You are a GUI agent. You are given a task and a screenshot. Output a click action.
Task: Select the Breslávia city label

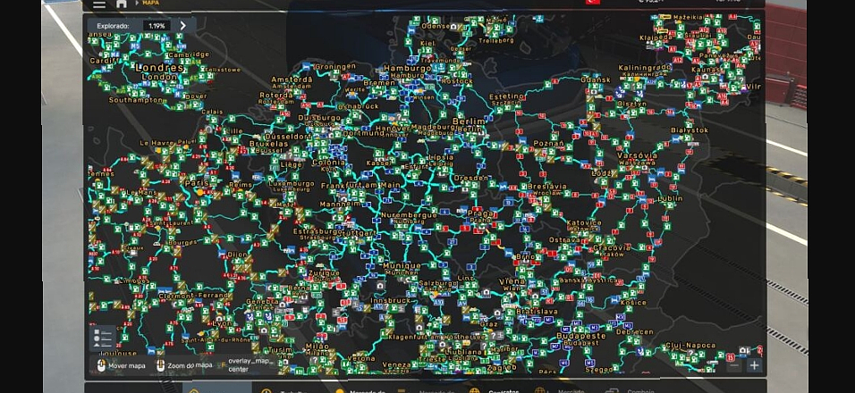[547, 186]
